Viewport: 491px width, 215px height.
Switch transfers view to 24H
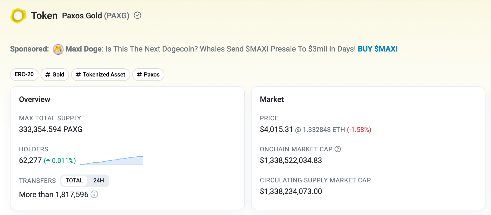(x=99, y=181)
